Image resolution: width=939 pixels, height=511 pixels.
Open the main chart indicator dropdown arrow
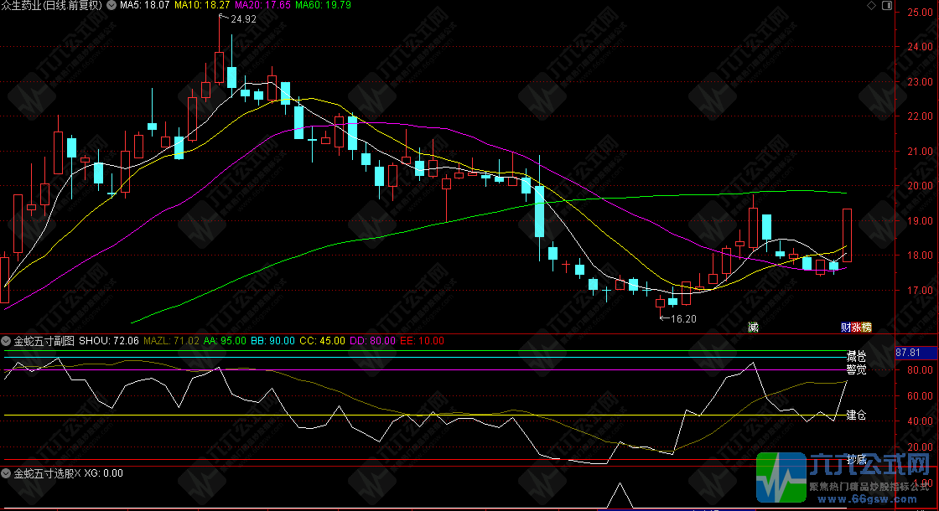tap(112, 5)
